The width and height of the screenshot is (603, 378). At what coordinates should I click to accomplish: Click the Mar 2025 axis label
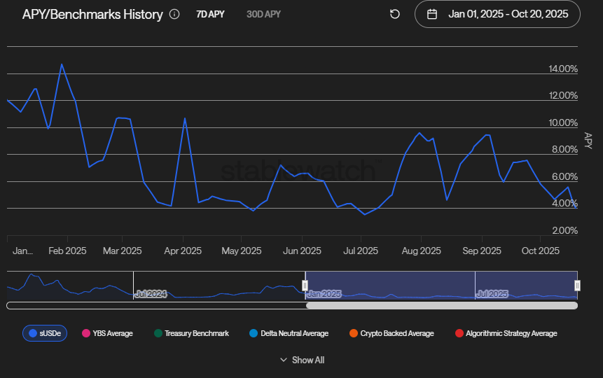click(x=123, y=251)
